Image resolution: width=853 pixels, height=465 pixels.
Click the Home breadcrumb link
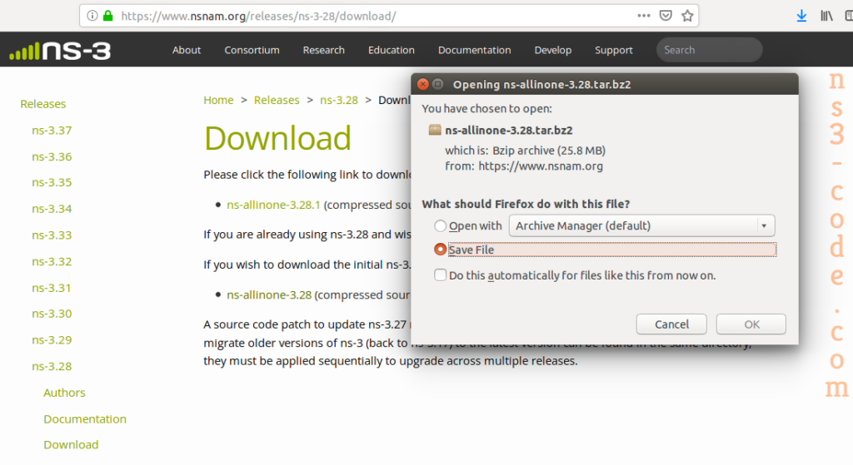pos(218,100)
